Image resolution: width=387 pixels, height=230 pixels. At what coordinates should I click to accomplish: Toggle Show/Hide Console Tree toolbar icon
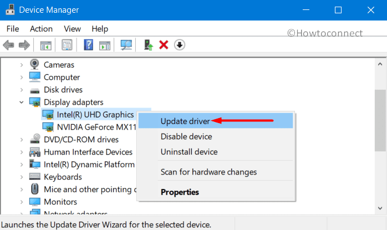pyautogui.click(x=45, y=45)
